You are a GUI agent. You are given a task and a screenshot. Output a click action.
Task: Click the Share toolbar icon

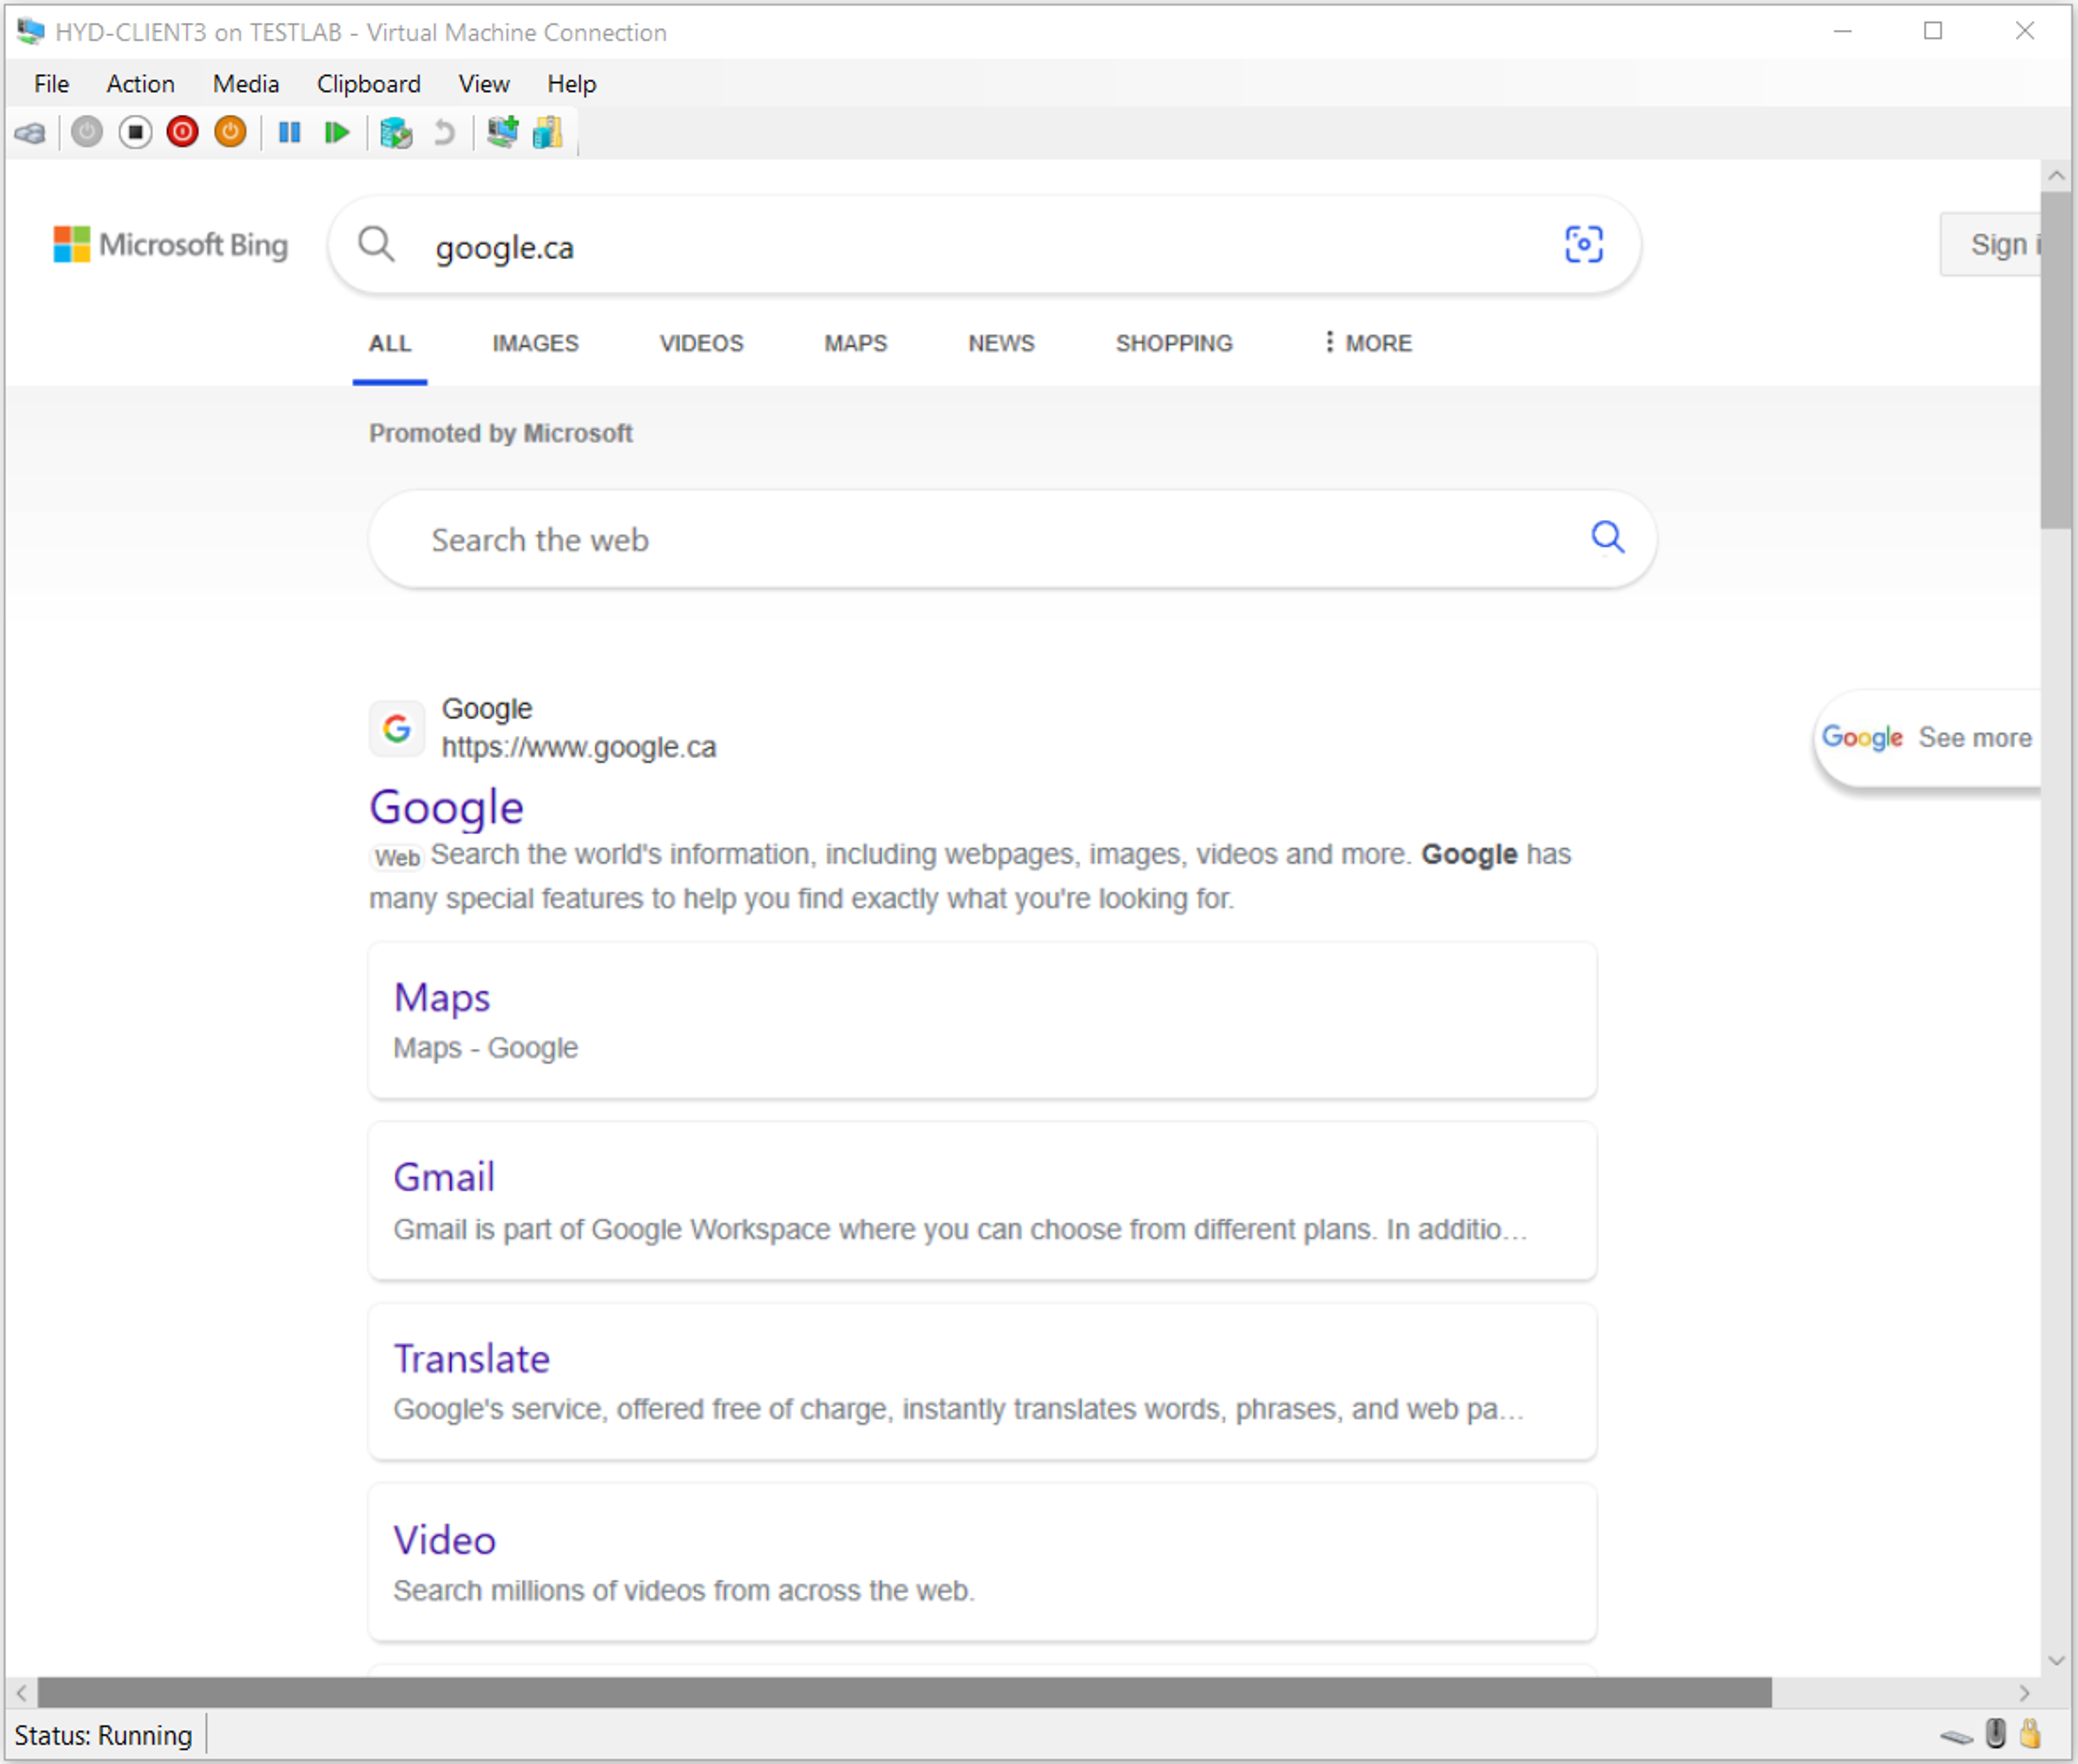click(548, 132)
